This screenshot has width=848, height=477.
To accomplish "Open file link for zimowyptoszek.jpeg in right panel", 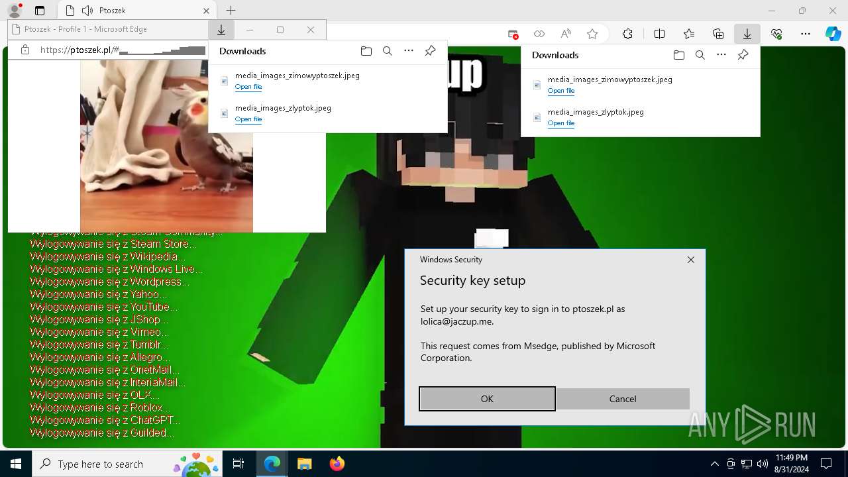I will 561,91.
